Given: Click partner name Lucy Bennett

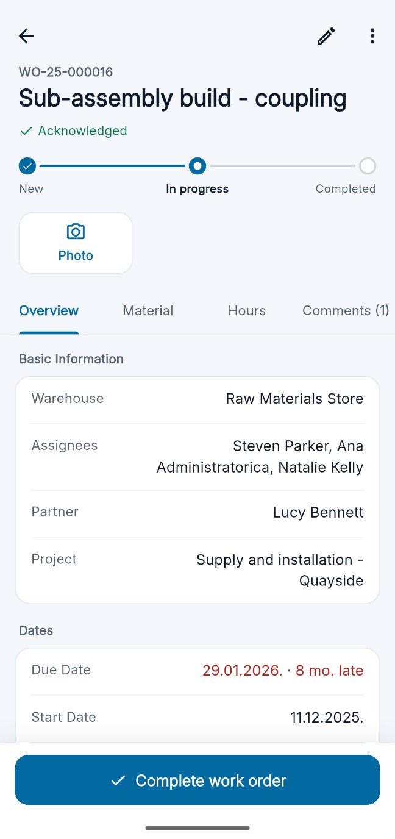Looking at the screenshot, I should click(318, 513).
